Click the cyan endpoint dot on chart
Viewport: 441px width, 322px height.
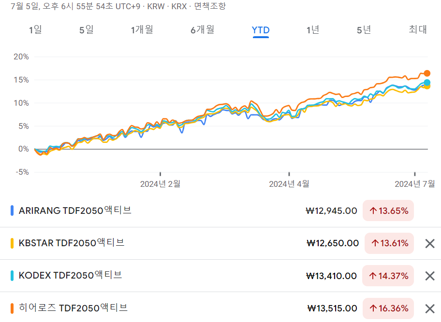point(427,83)
